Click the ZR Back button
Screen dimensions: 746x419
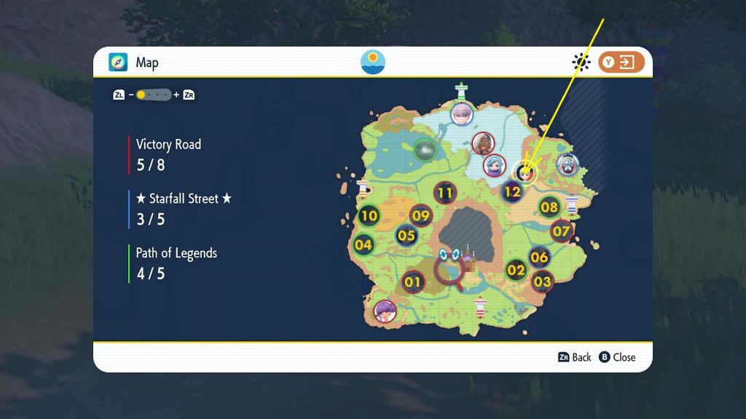click(x=574, y=357)
